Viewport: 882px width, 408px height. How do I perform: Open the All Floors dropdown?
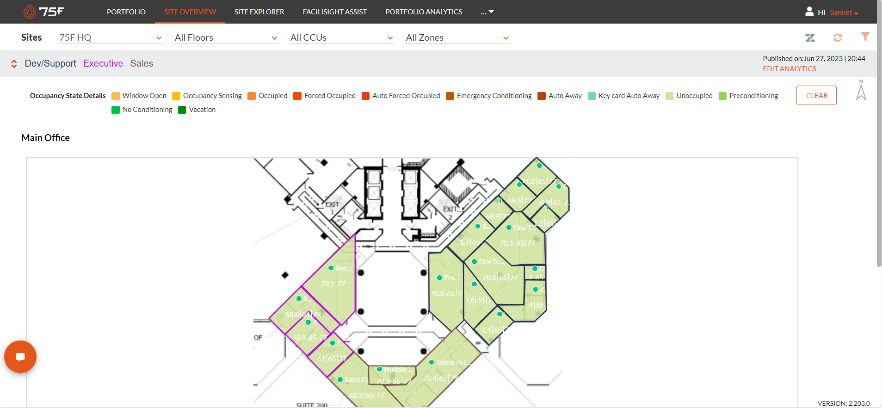coord(226,37)
